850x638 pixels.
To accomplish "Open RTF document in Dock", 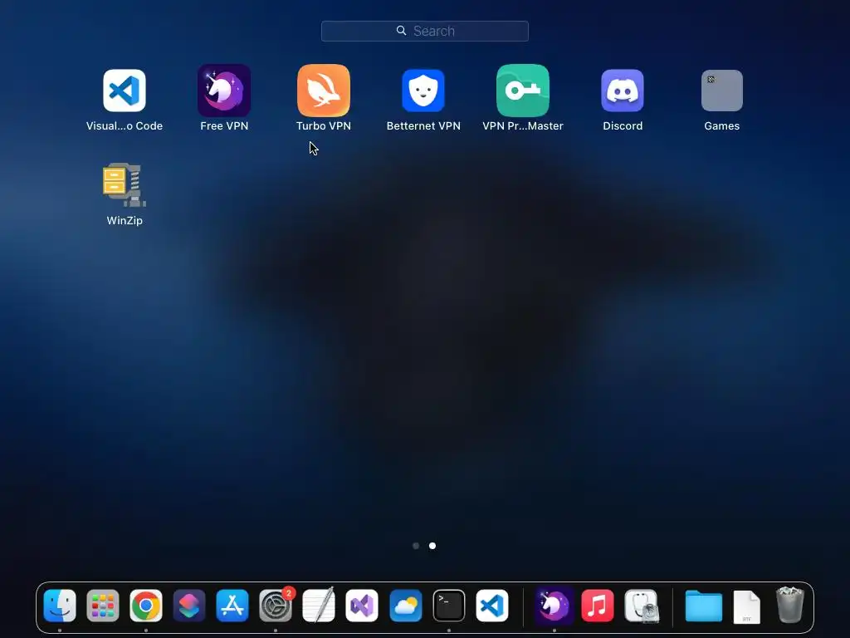I will coord(747,606).
